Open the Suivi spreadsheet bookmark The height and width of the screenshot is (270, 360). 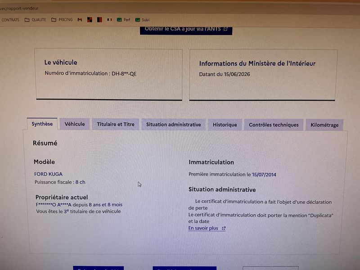coord(142,20)
